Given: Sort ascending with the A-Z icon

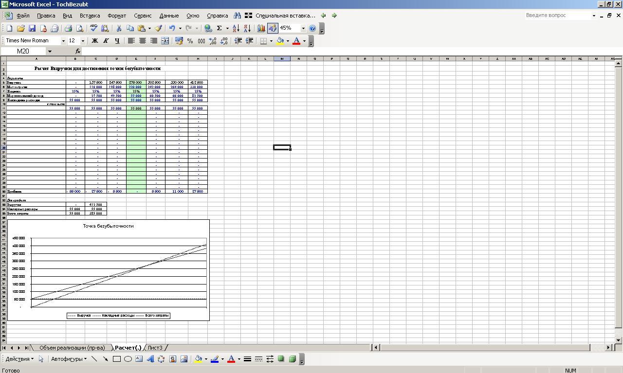Looking at the screenshot, I should 236,28.
